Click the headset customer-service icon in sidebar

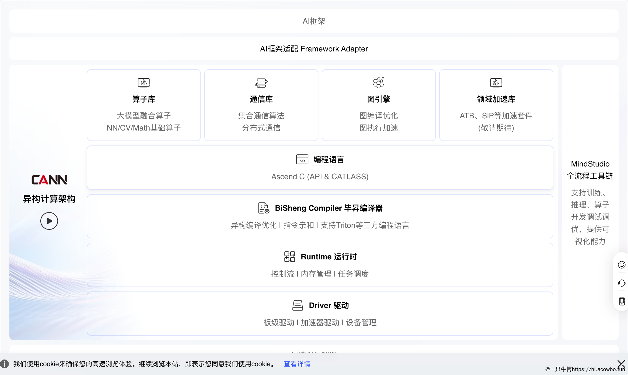pos(621,283)
